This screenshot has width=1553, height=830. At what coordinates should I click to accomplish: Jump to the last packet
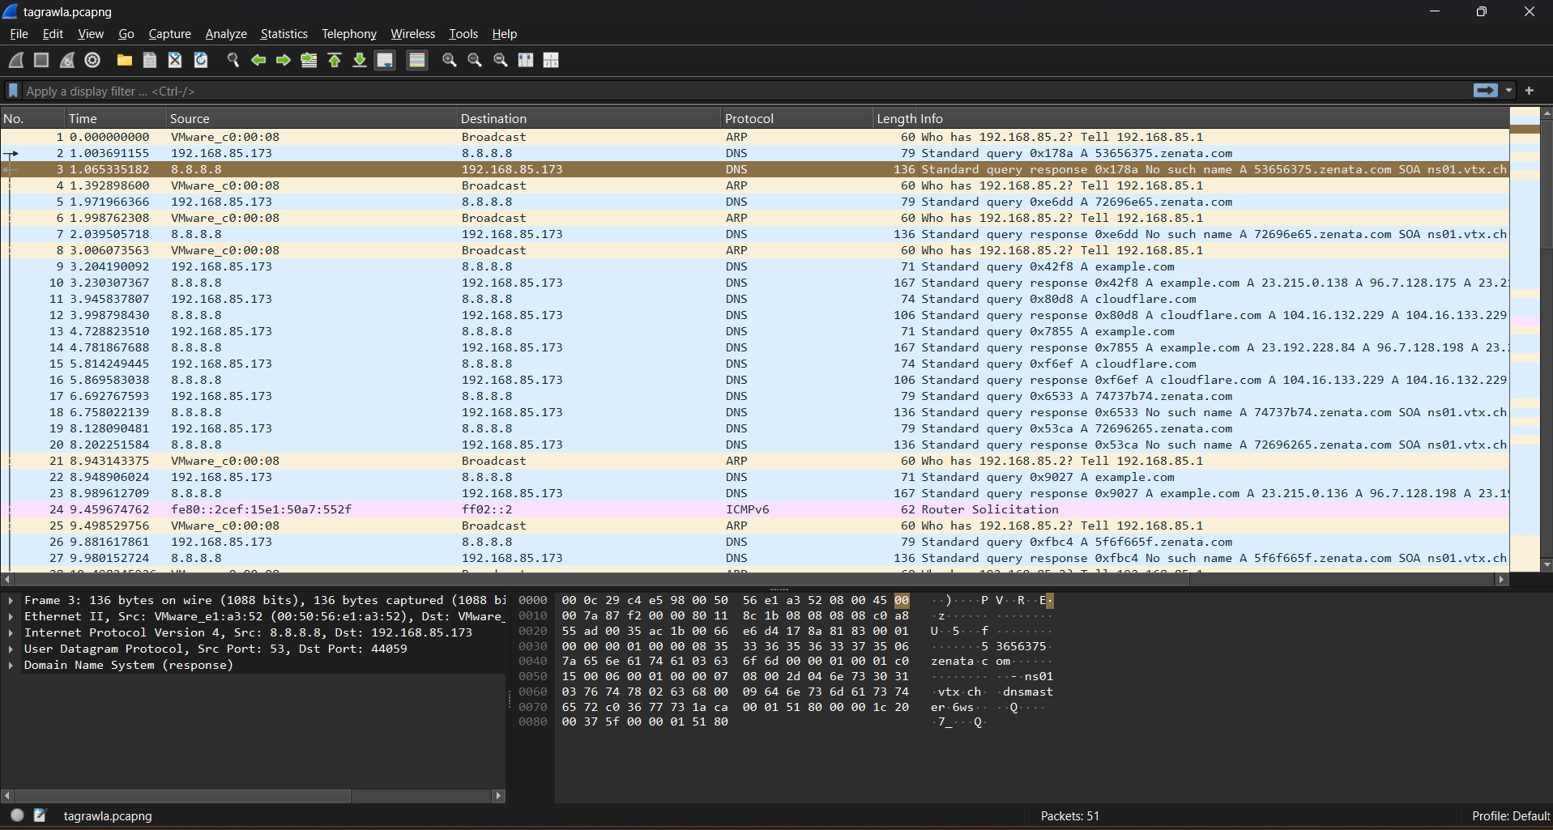(359, 60)
